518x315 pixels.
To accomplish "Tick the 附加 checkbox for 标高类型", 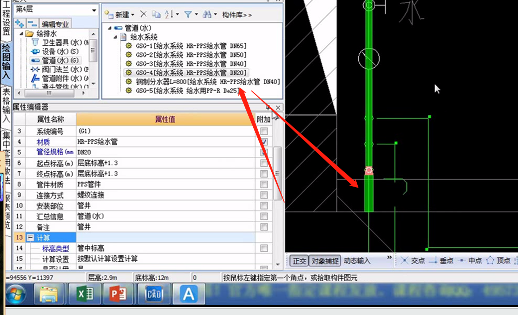I will point(264,248).
